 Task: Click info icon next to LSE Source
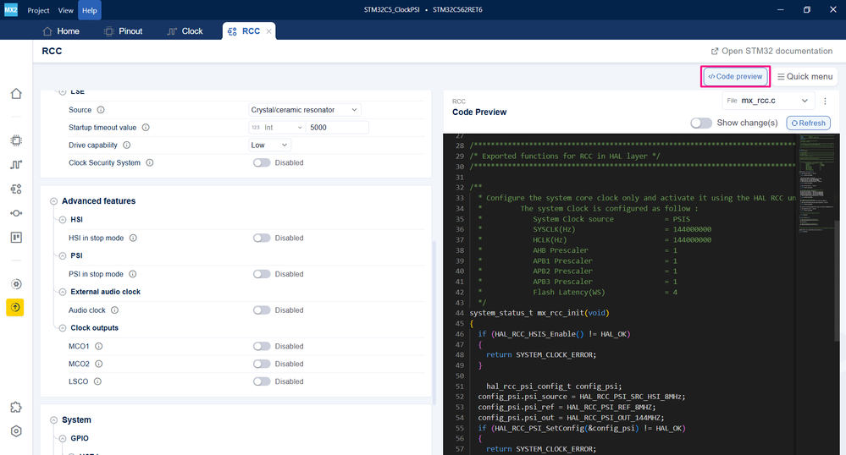point(101,110)
